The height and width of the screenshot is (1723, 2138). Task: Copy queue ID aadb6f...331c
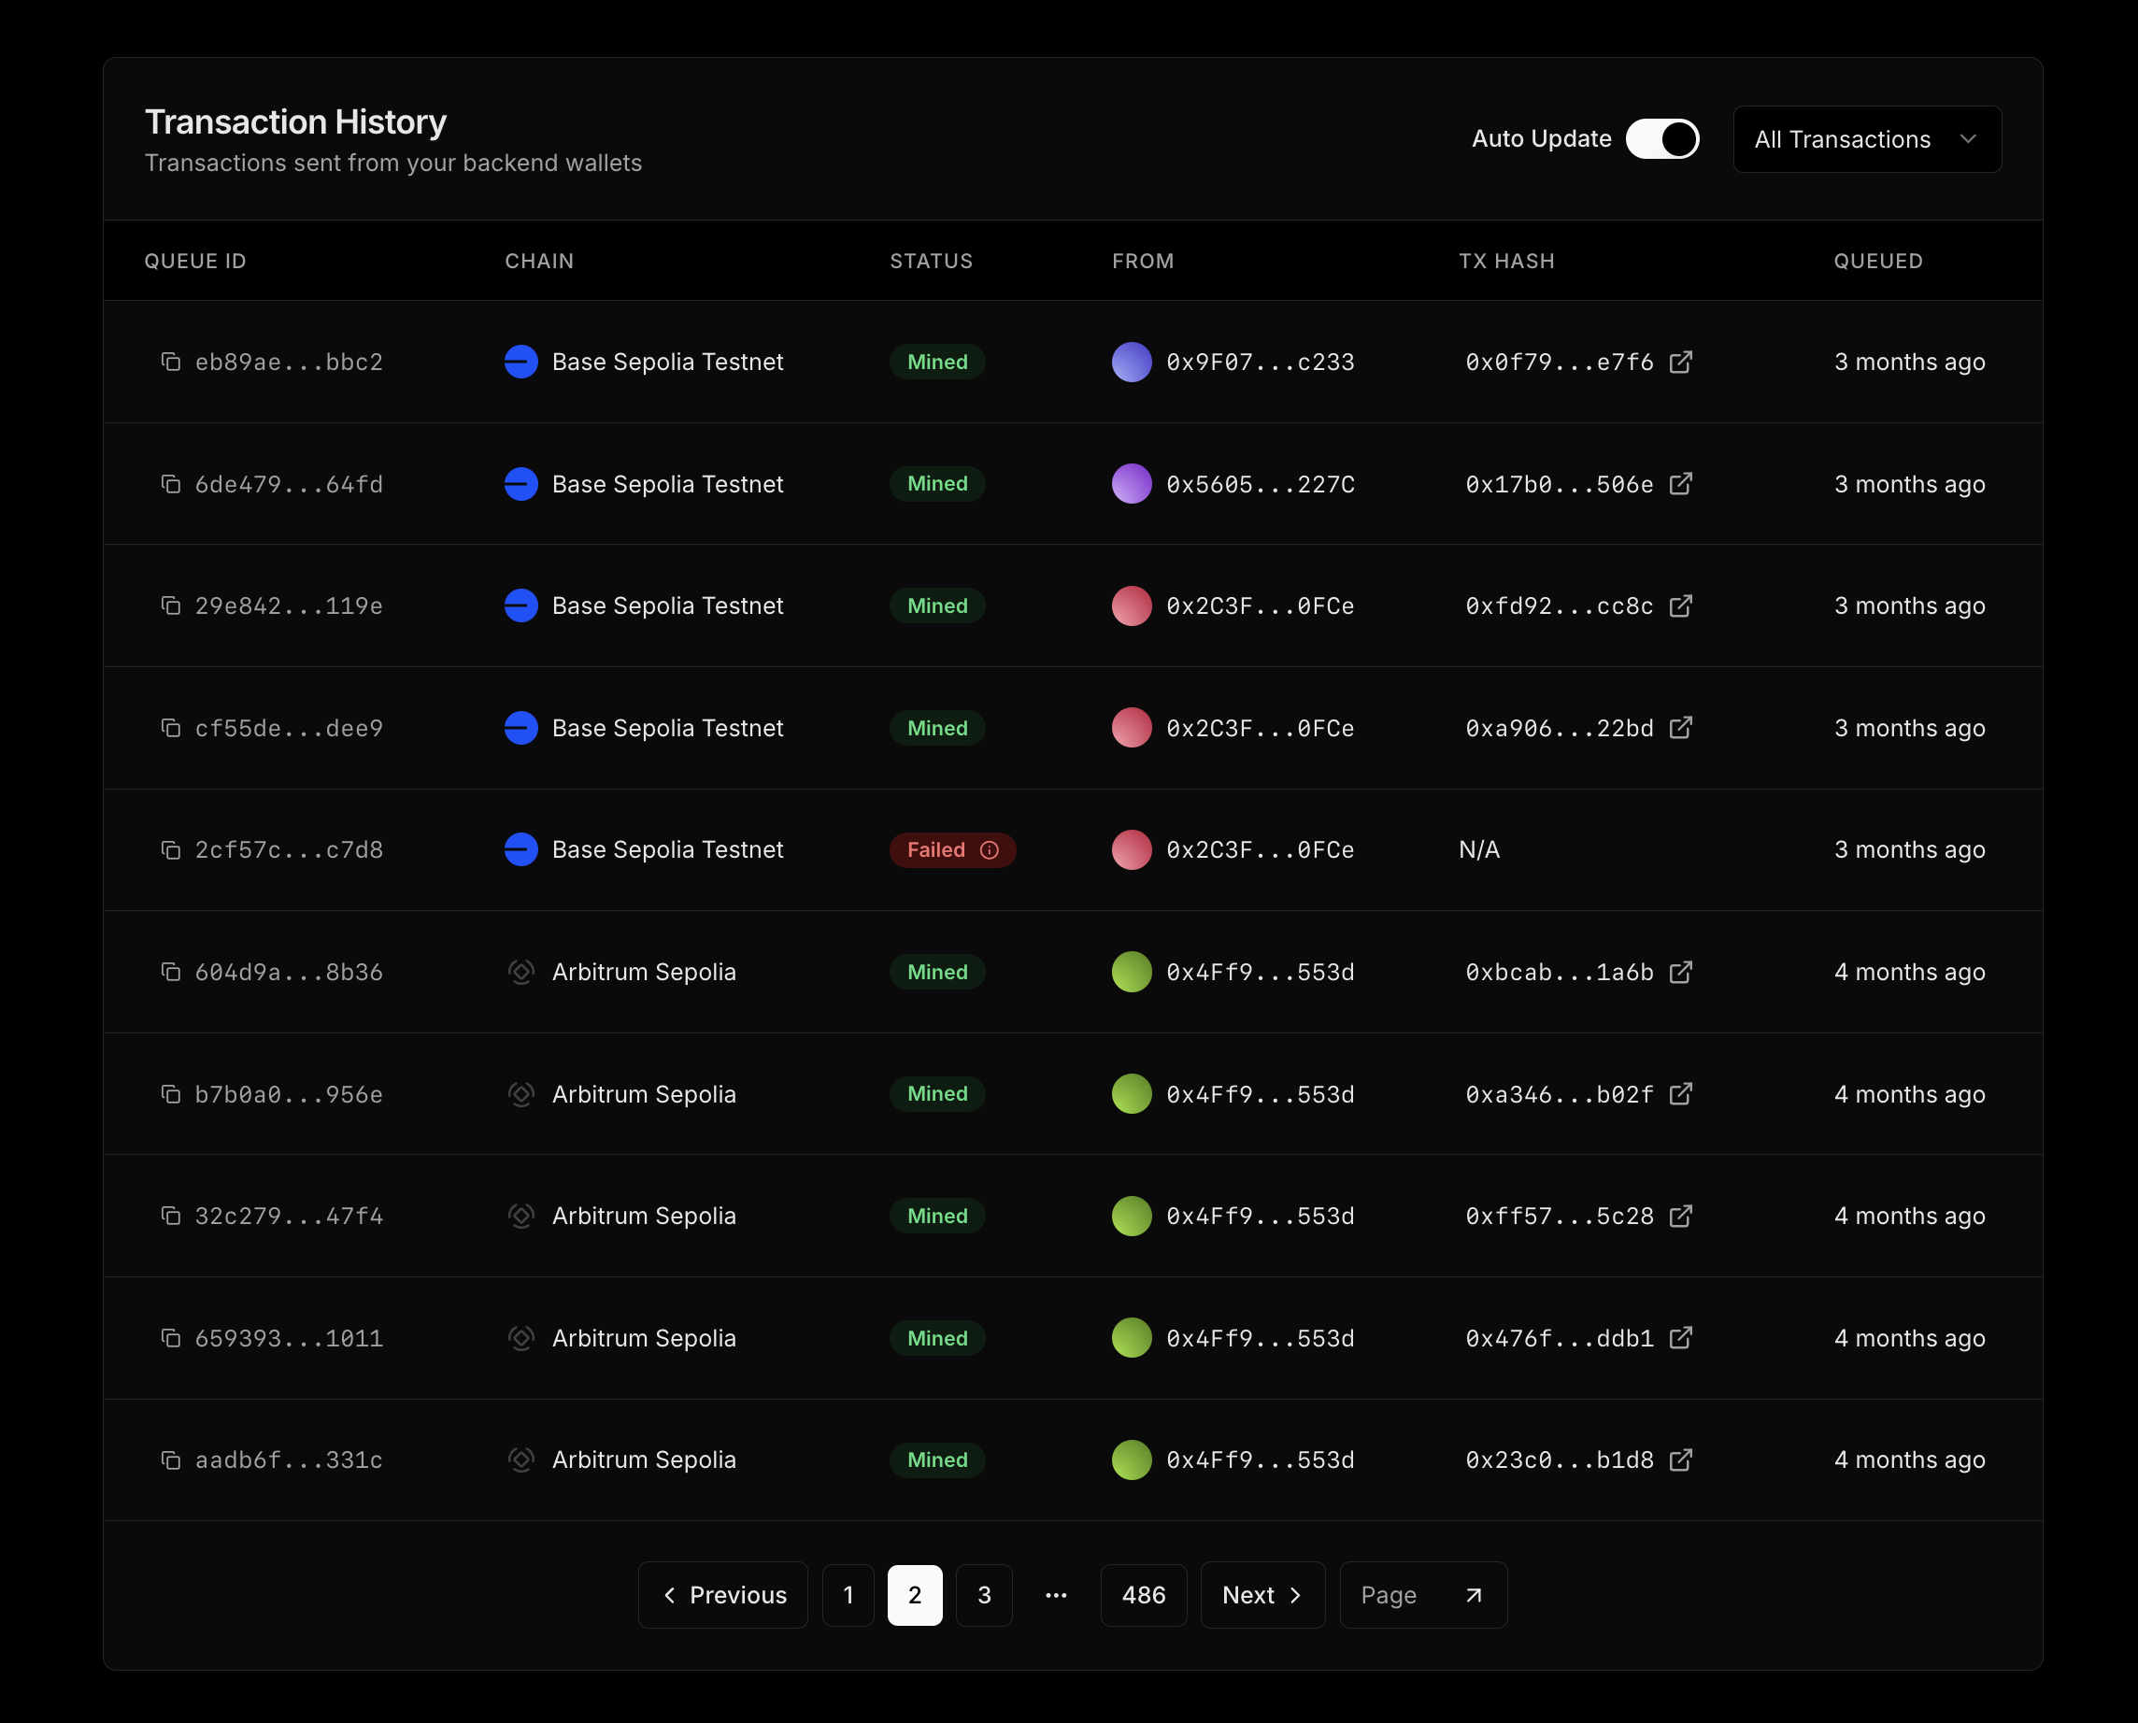[x=171, y=1460]
